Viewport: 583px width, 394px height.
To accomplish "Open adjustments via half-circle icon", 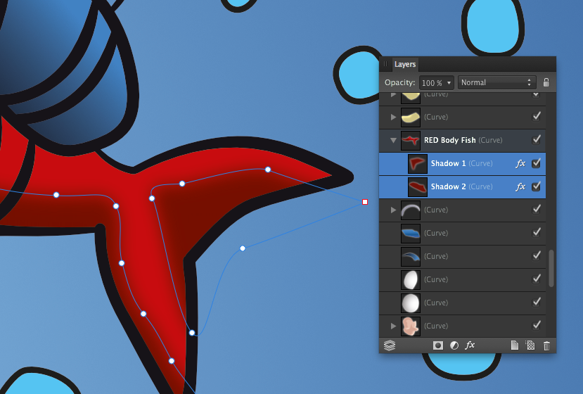I will [x=454, y=345].
